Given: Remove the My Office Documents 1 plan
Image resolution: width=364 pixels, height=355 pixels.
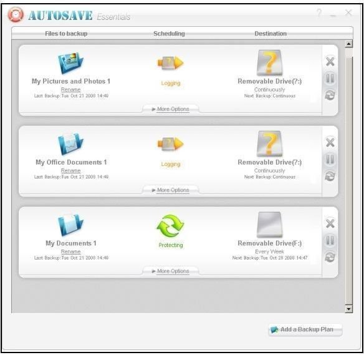Looking at the screenshot, I should pyautogui.click(x=330, y=143).
